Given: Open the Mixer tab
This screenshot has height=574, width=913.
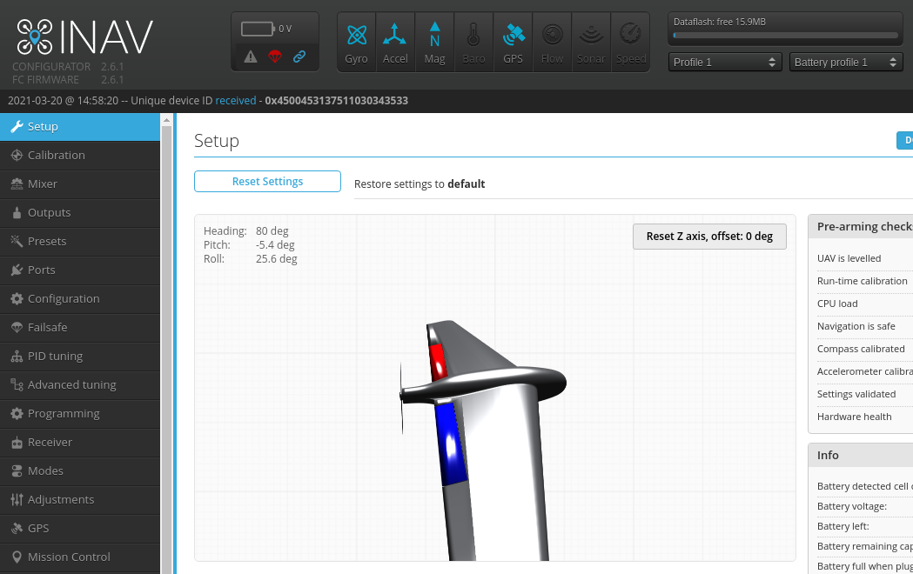Looking at the screenshot, I should tap(80, 184).
